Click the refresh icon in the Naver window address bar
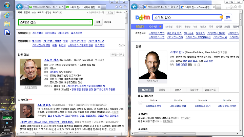This screenshot has width=244, height=137. click(x=60, y=7)
